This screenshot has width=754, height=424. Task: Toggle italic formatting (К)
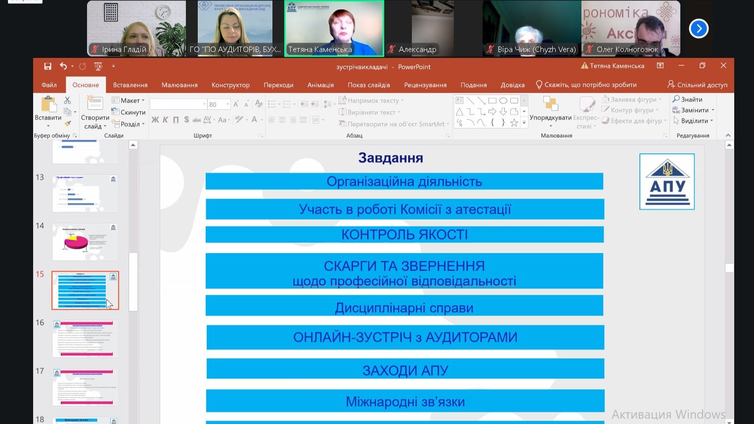point(165,120)
